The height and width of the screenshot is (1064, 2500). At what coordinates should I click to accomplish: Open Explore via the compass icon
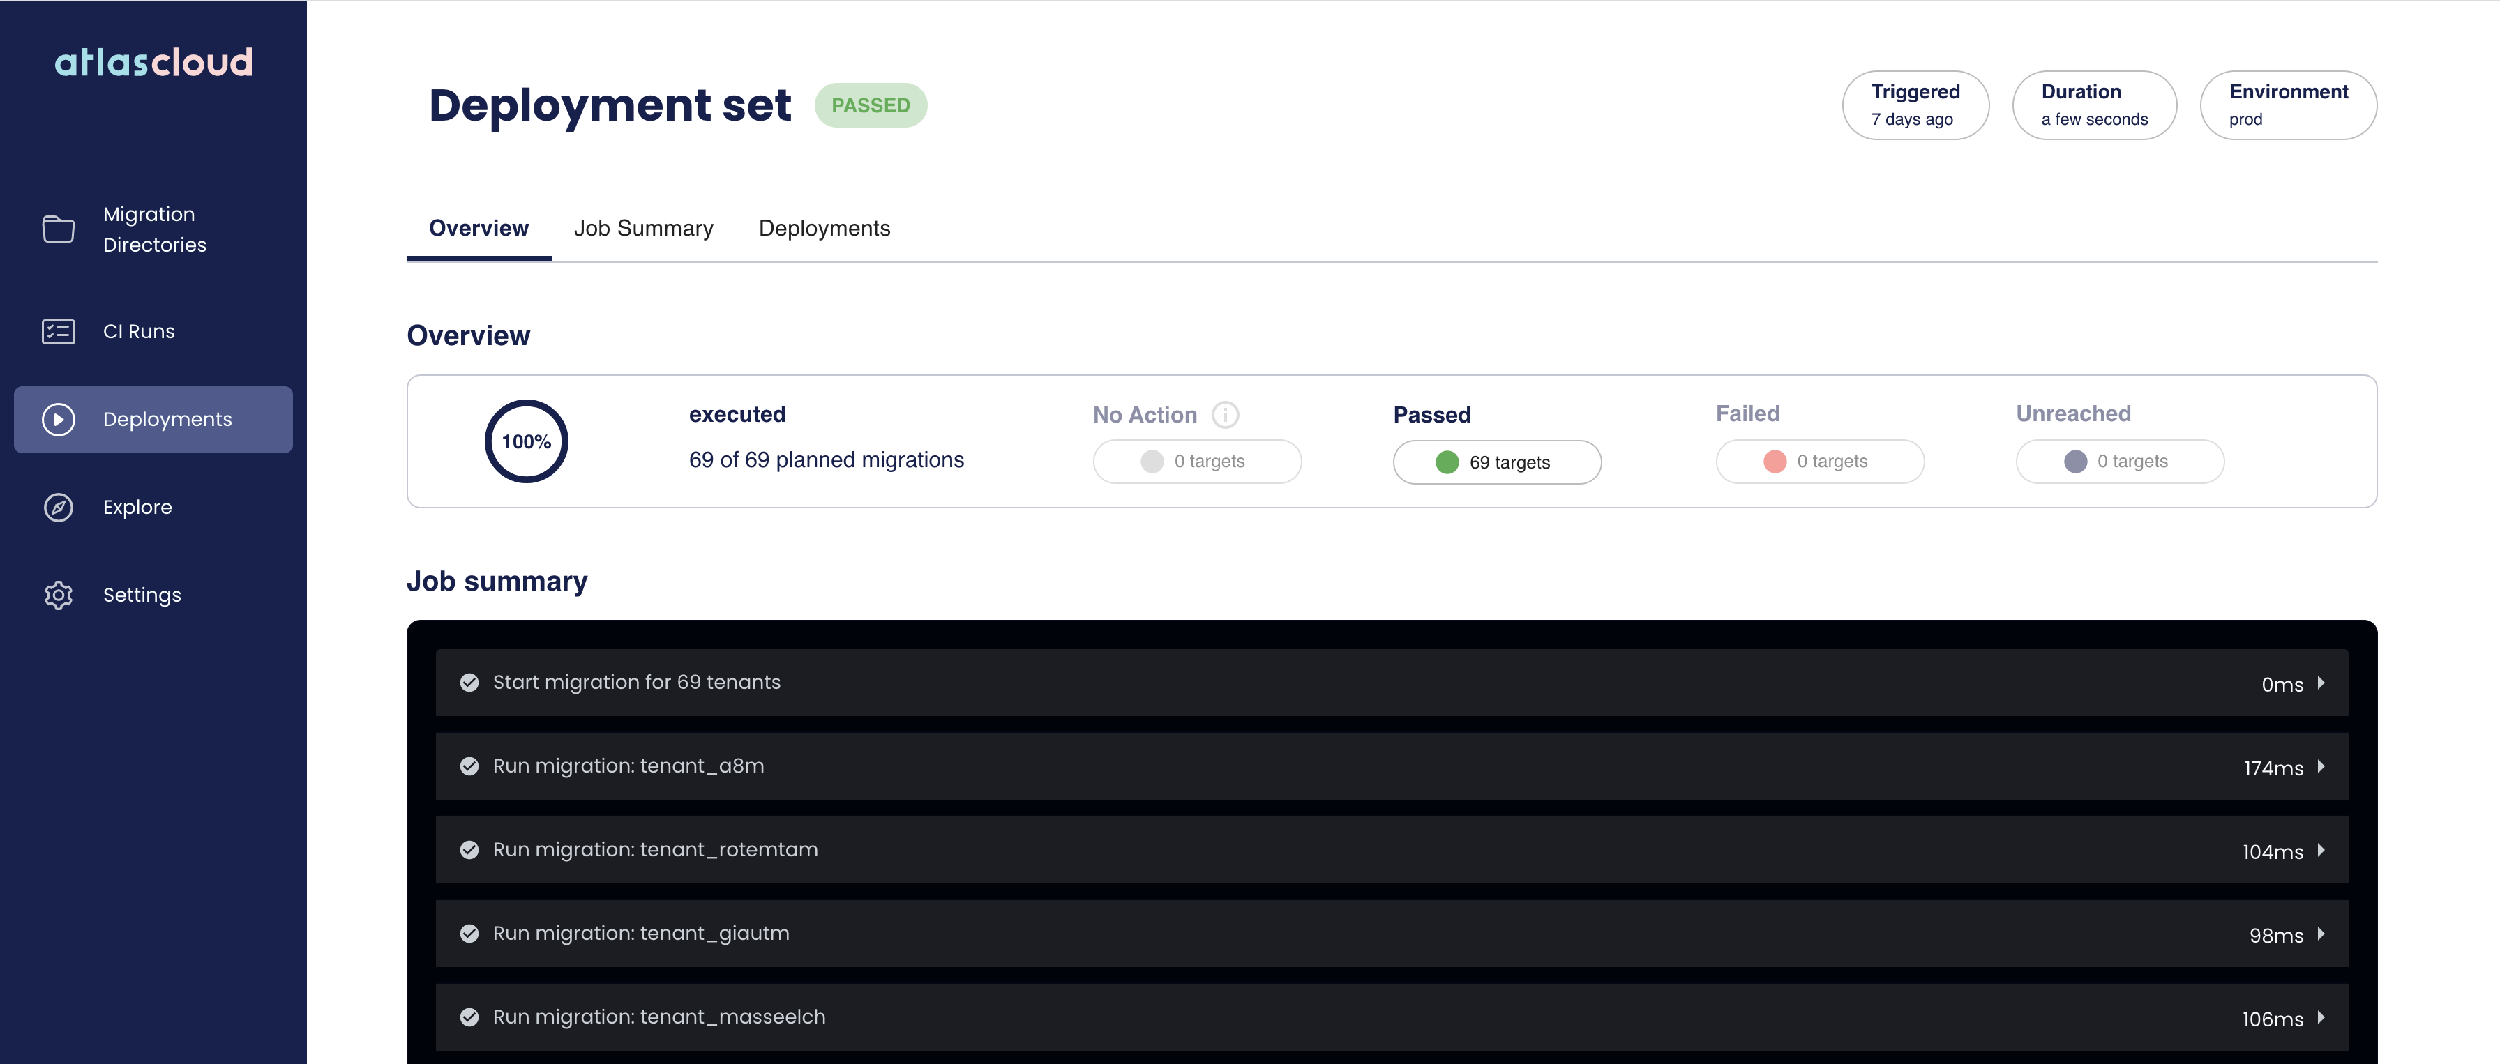point(58,506)
